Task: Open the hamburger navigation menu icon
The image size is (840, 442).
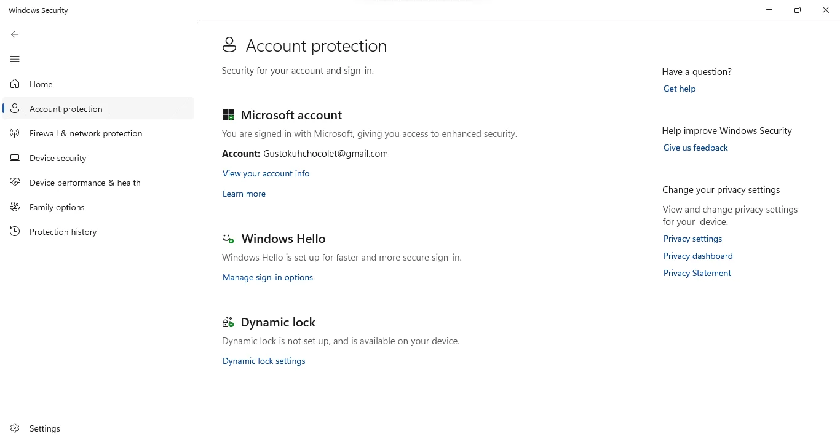Action: (x=15, y=59)
